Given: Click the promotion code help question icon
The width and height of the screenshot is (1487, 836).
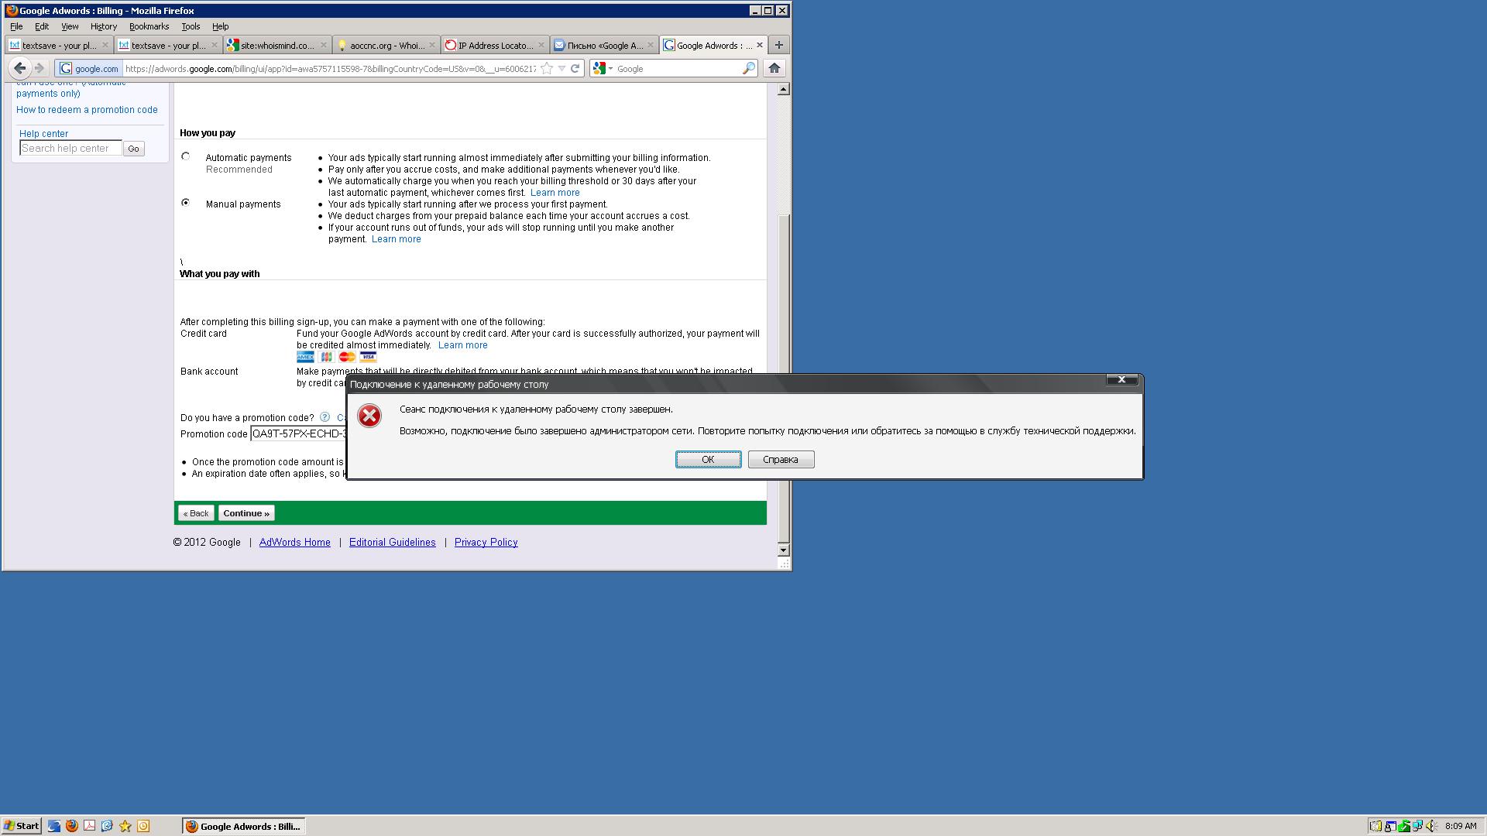Looking at the screenshot, I should tap(325, 417).
